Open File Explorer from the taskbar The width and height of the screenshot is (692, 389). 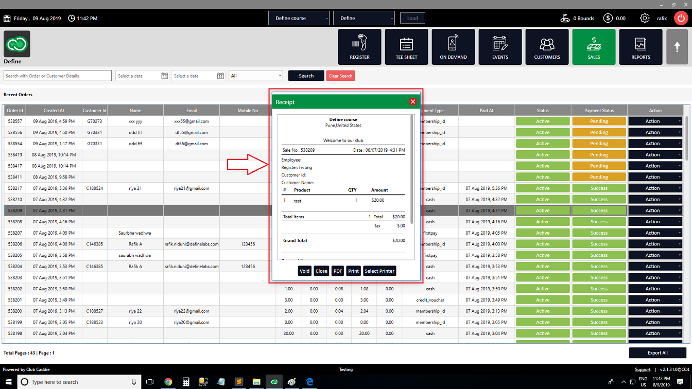click(256, 382)
